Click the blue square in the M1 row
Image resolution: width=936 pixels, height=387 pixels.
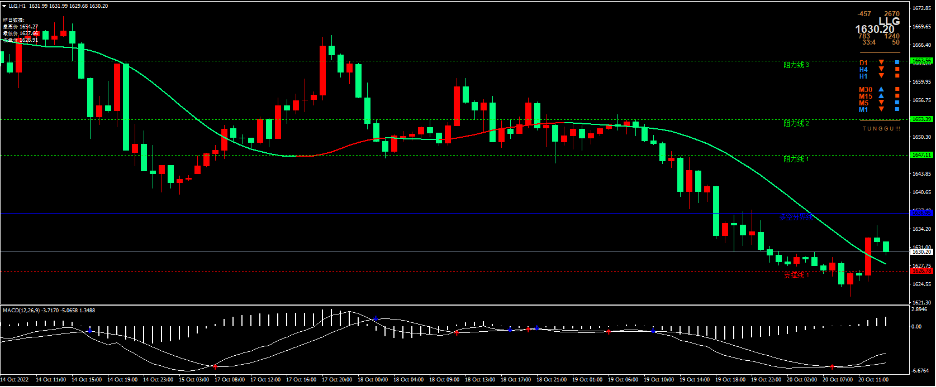point(897,109)
